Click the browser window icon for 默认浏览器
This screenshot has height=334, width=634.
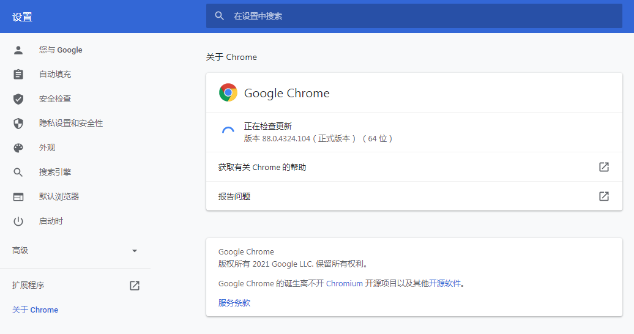18,197
